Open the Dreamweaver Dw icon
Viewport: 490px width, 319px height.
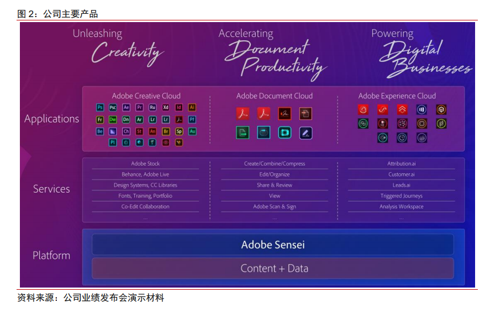point(113,120)
